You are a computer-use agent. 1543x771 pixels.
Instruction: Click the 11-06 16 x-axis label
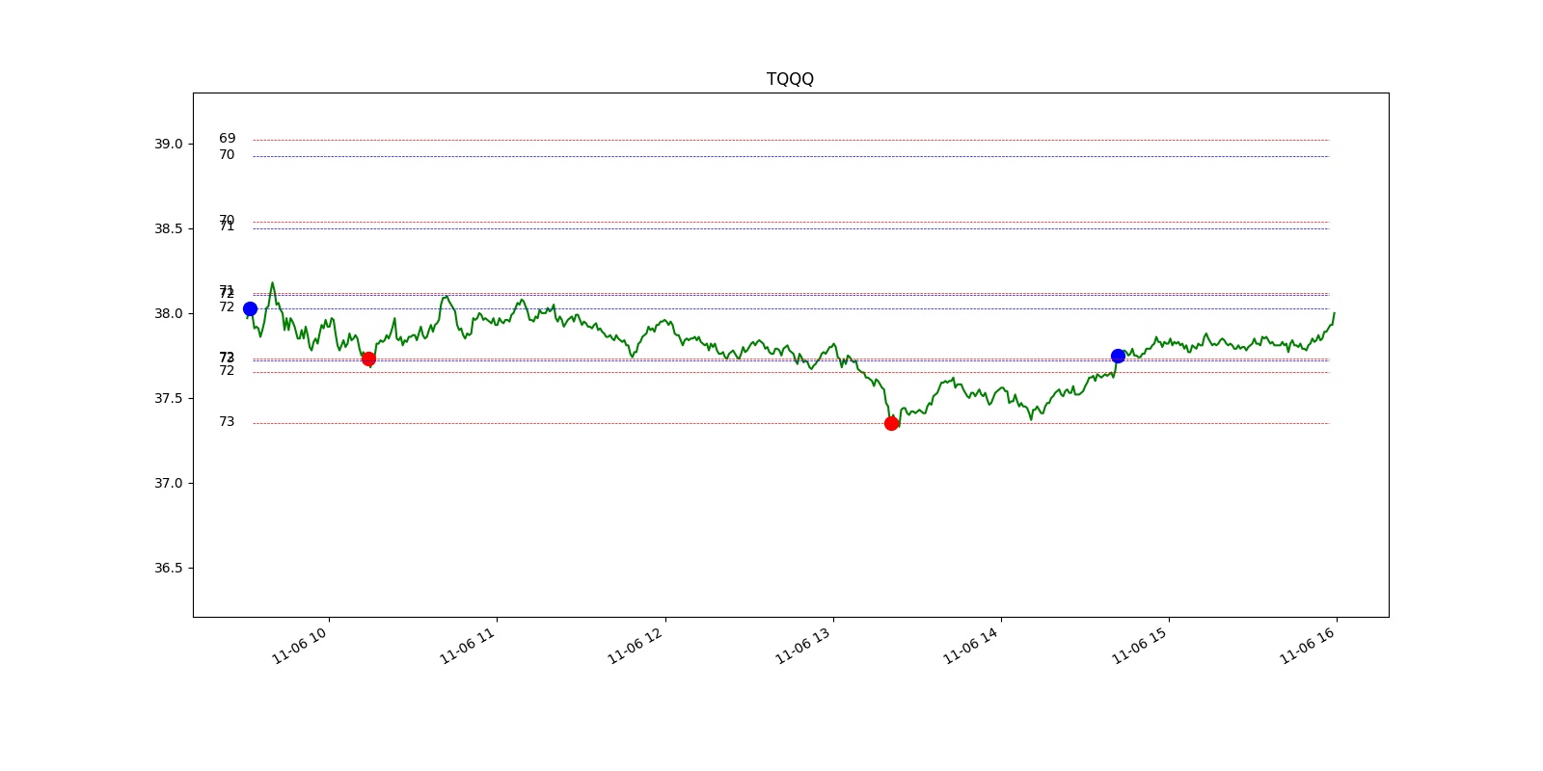(x=1309, y=645)
